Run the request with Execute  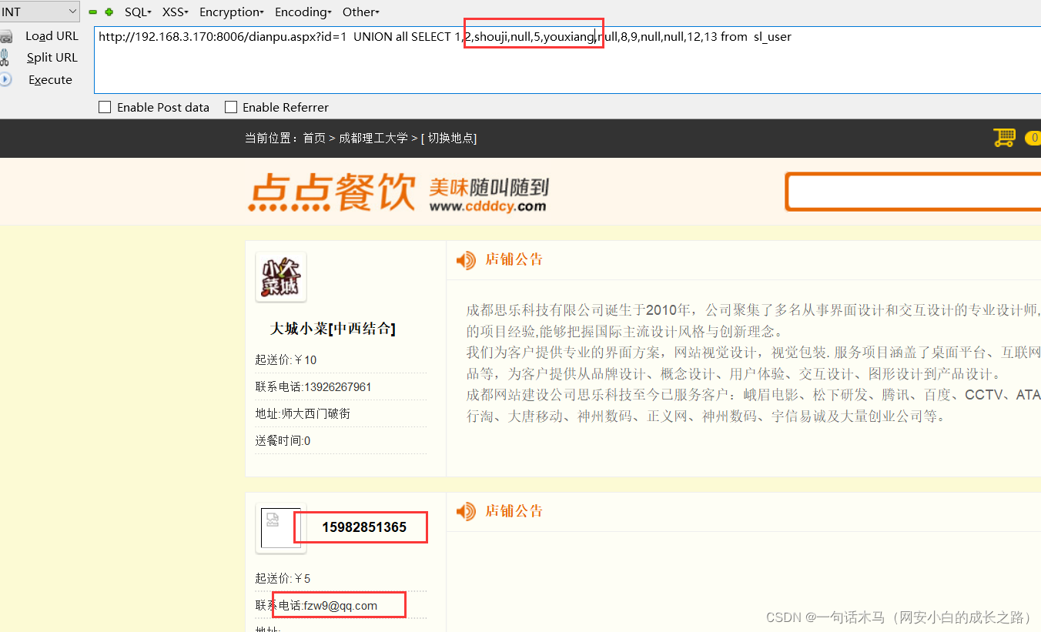[50, 80]
